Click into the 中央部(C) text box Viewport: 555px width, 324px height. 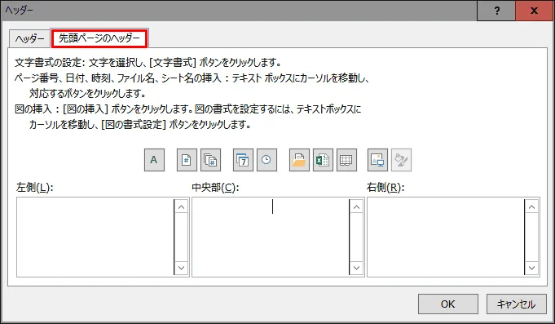(270, 237)
